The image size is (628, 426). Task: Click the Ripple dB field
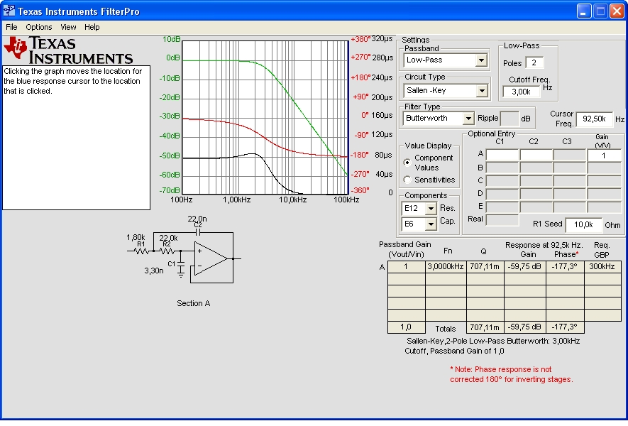pos(509,119)
